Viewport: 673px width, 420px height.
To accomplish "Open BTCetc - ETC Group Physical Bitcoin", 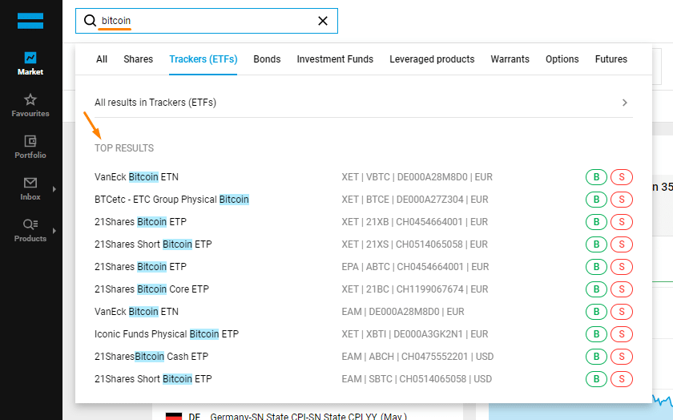I will (171, 200).
